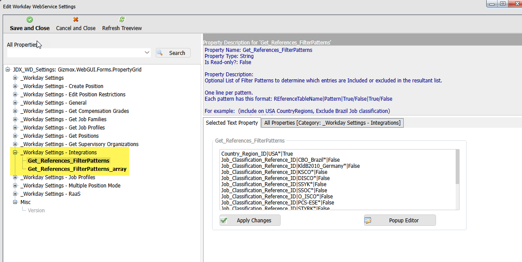Open the All Properties dropdown arrow
The image size is (522, 262).
147,53
